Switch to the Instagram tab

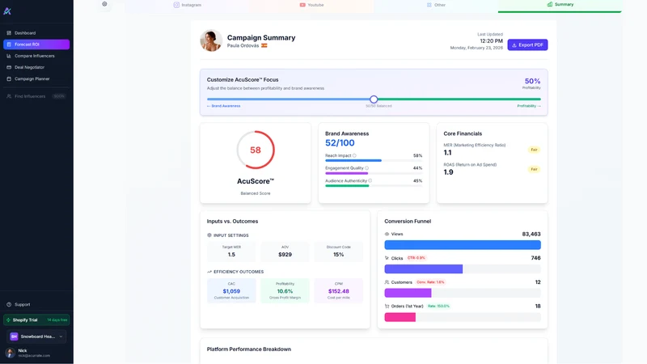[x=188, y=5]
